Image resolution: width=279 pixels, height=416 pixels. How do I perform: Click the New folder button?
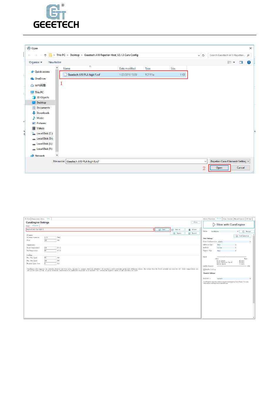coord(55,62)
